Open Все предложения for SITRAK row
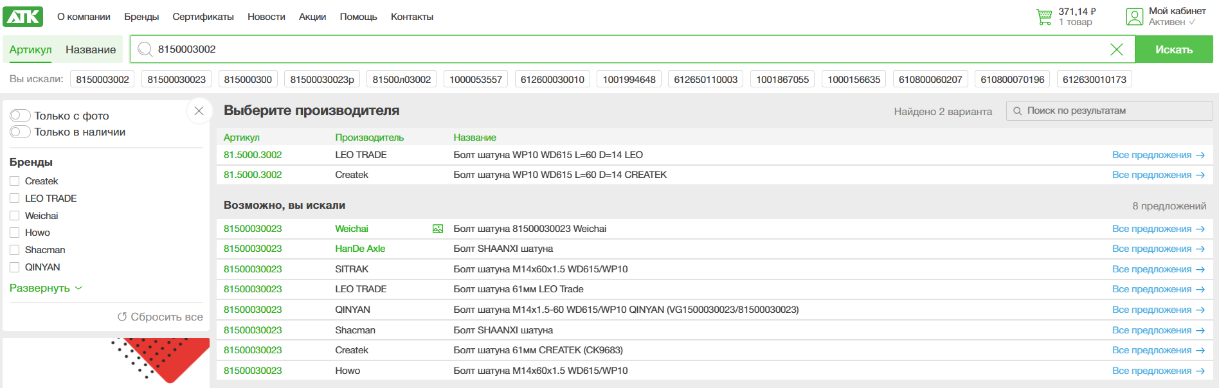 tap(1159, 269)
